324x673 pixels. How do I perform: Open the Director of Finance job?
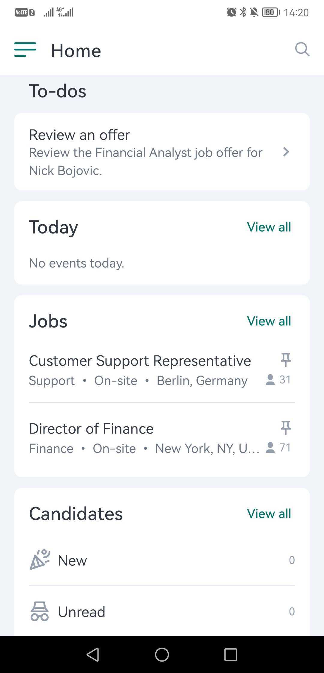(91, 429)
